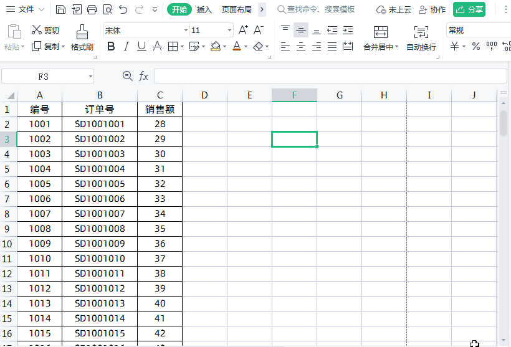The height and width of the screenshot is (347, 511).
Task: Switch to the 开始 tab
Action: click(179, 9)
